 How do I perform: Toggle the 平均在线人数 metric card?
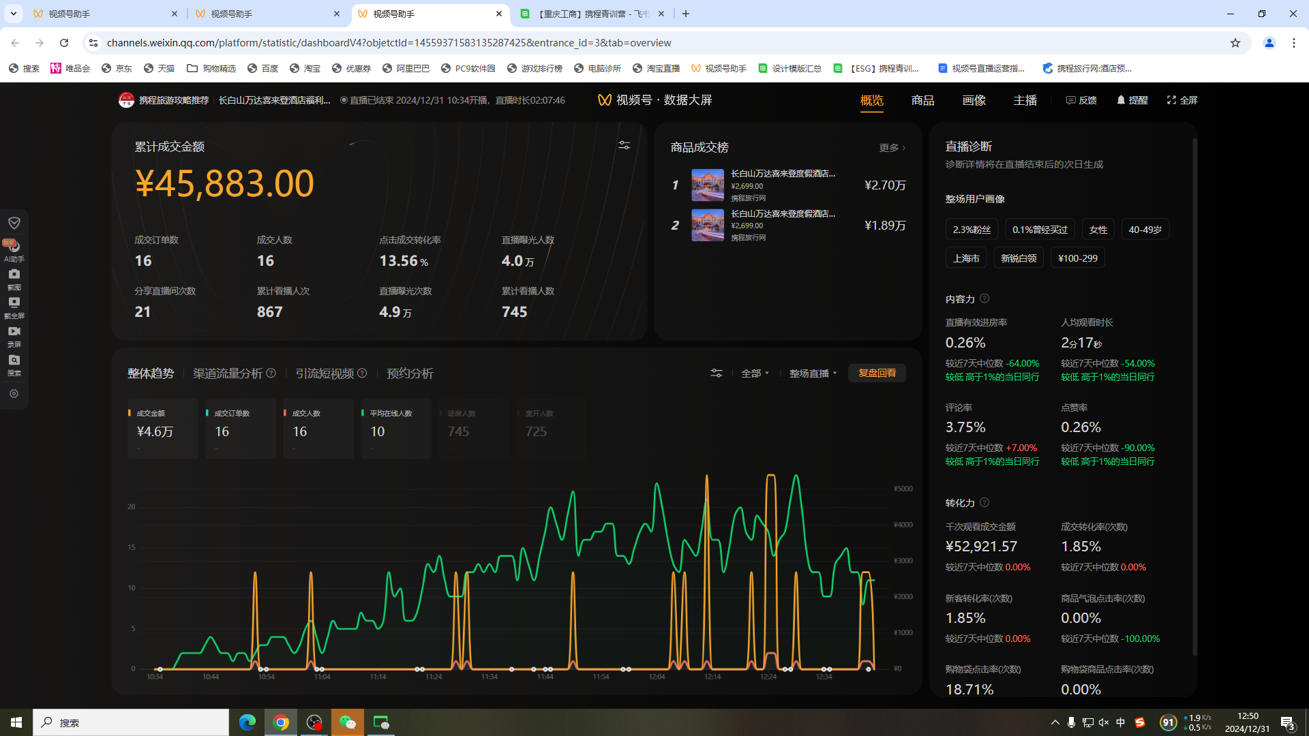coord(395,428)
